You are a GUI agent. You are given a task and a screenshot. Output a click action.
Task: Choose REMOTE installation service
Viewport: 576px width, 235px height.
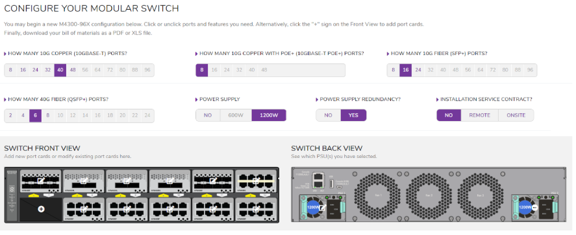[480, 115]
